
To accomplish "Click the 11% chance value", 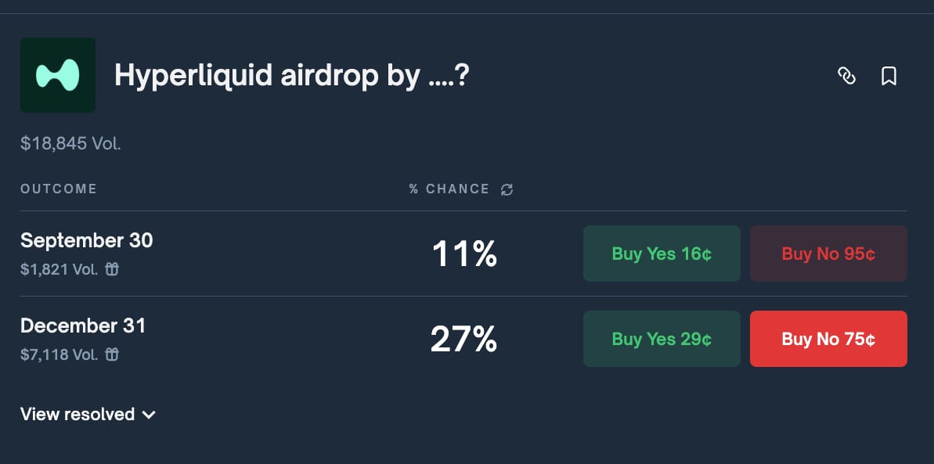I will [464, 254].
